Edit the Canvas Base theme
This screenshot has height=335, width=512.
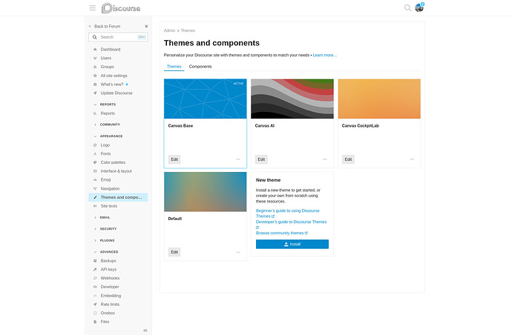tap(174, 159)
